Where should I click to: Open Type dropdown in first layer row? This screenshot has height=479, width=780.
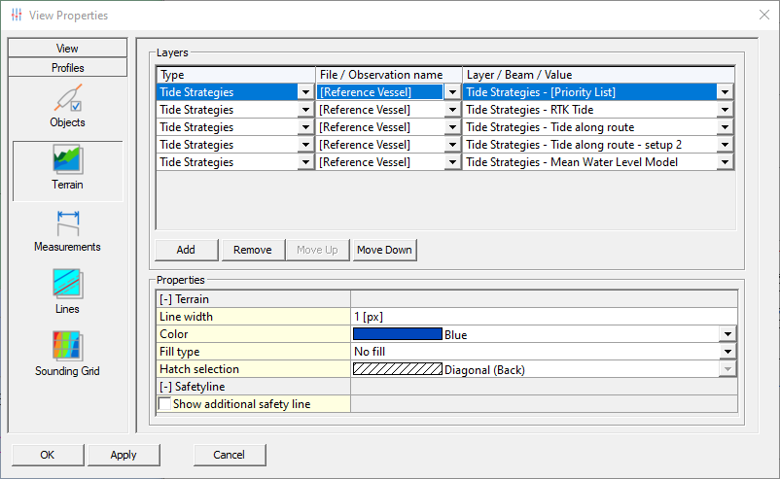[x=306, y=92]
